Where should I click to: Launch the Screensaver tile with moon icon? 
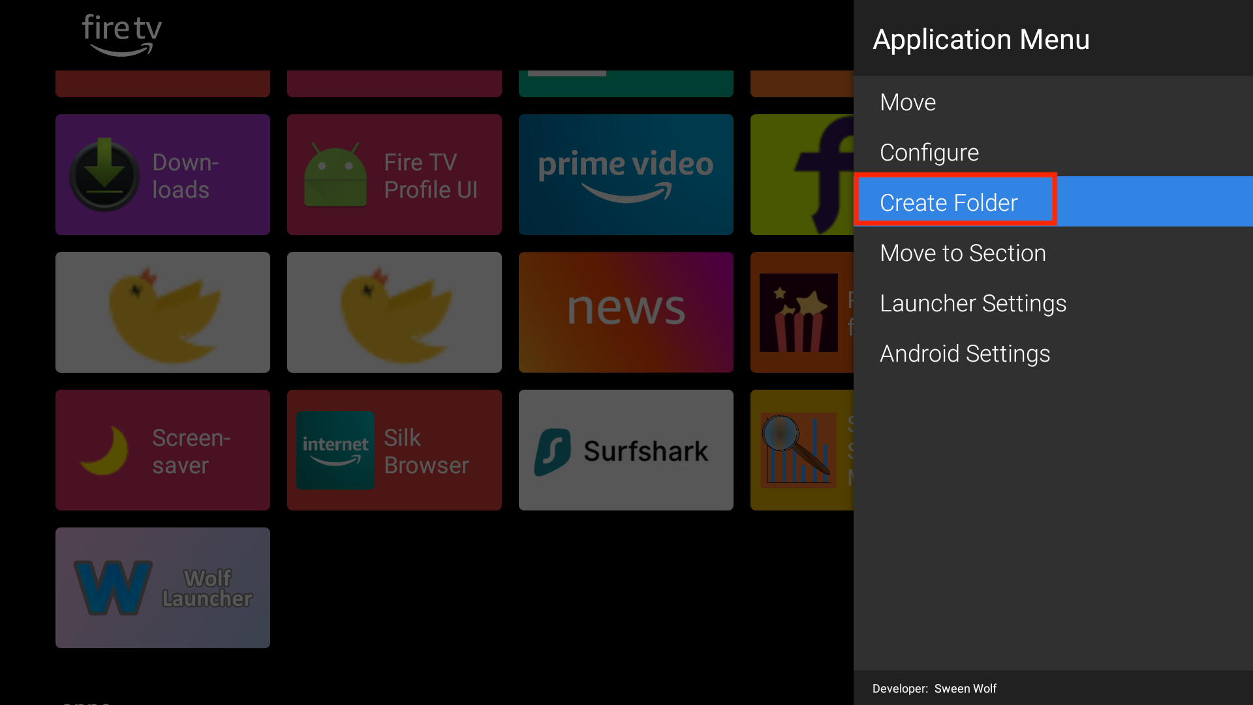tap(162, 450)
